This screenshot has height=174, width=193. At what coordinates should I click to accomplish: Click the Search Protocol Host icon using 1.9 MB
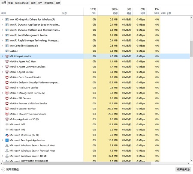pos(7,145)
